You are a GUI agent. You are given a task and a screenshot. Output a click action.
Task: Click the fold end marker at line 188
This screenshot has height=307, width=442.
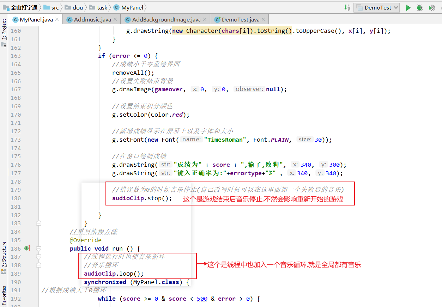[x=39, y=265]
